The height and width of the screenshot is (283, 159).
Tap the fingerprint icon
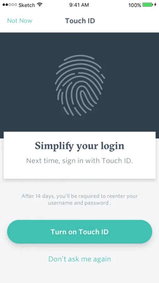coord(80,85)
